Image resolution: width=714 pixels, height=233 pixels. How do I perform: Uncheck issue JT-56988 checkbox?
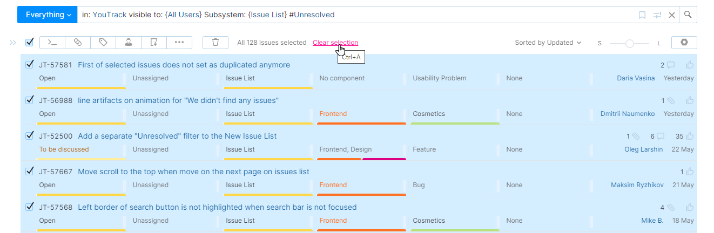[x=30, y=100]
